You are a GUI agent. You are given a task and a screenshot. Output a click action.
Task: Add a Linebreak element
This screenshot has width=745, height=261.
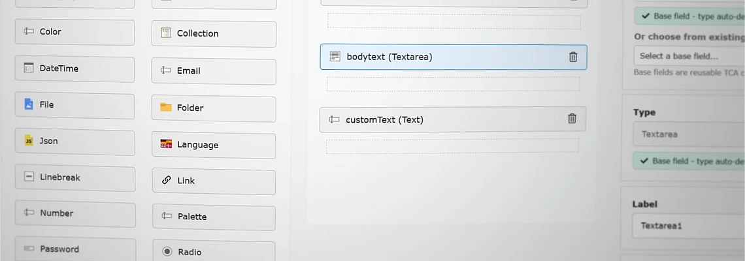[x=75, y=178]
